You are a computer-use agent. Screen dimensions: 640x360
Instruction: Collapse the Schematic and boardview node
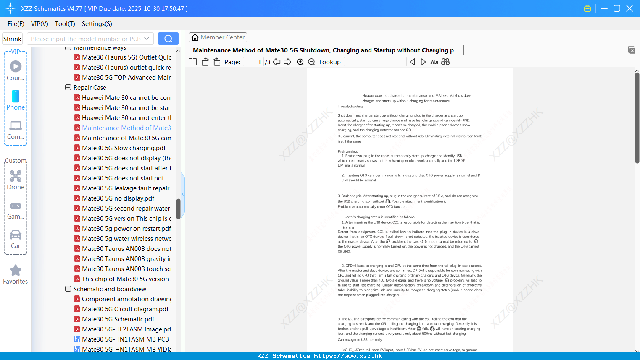tap(68, 289)
